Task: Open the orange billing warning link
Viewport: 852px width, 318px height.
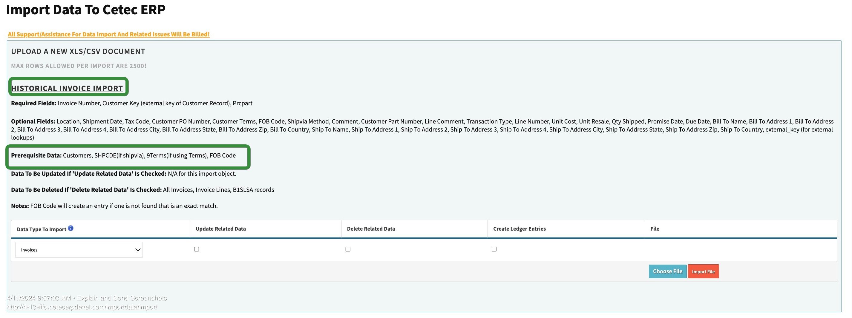Action: (x=108, y=34)
